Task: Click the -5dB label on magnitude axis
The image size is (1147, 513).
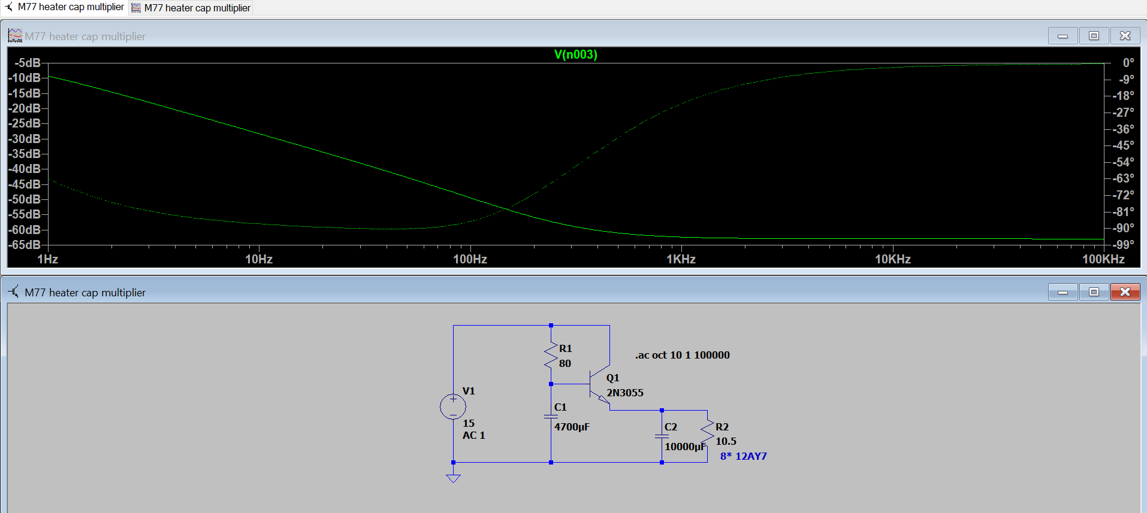Action: click(x=28, y=63)
